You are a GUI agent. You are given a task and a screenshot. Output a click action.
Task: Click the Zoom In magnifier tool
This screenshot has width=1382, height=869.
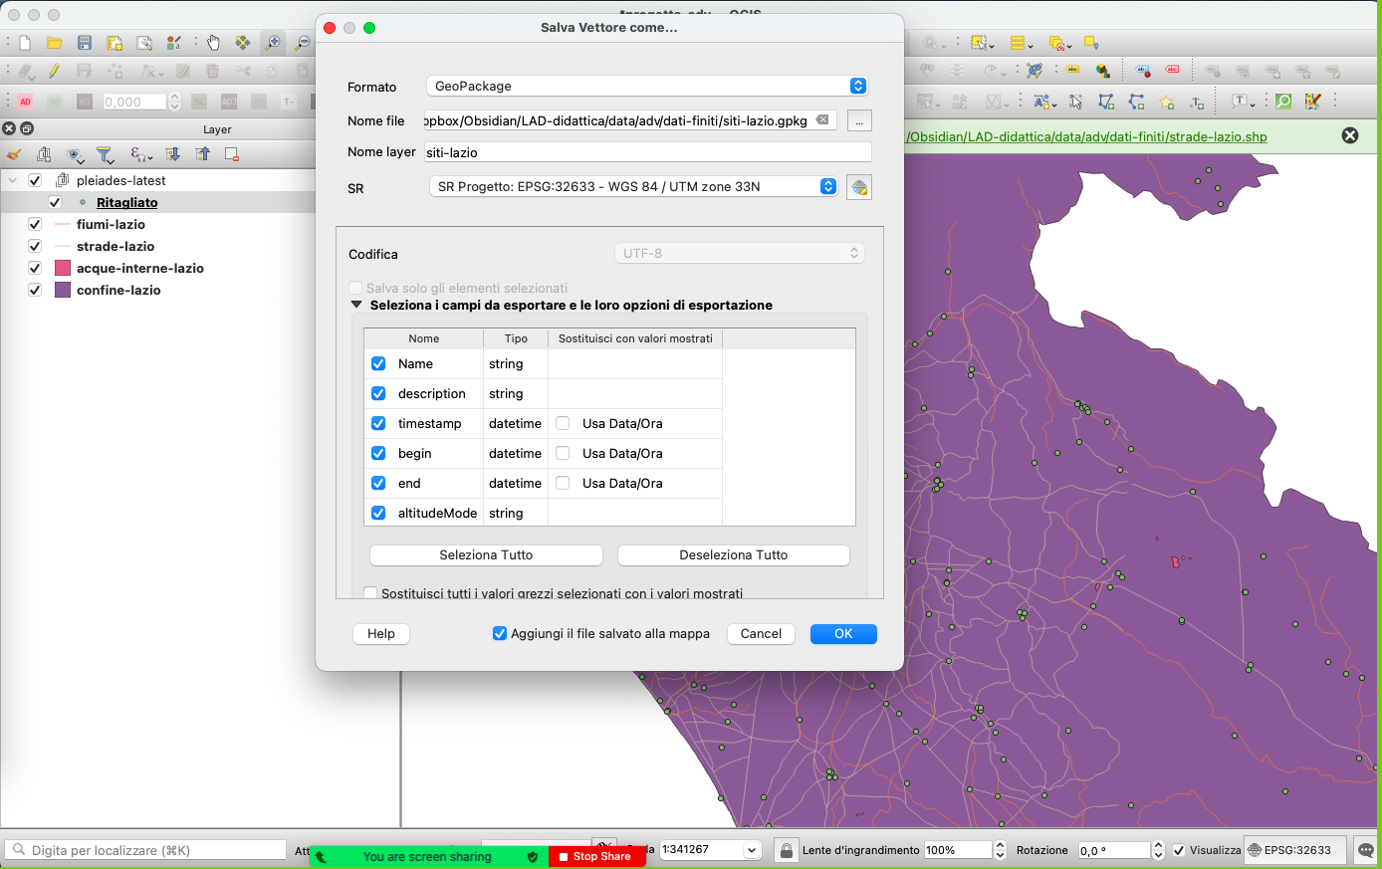point(272,43)
